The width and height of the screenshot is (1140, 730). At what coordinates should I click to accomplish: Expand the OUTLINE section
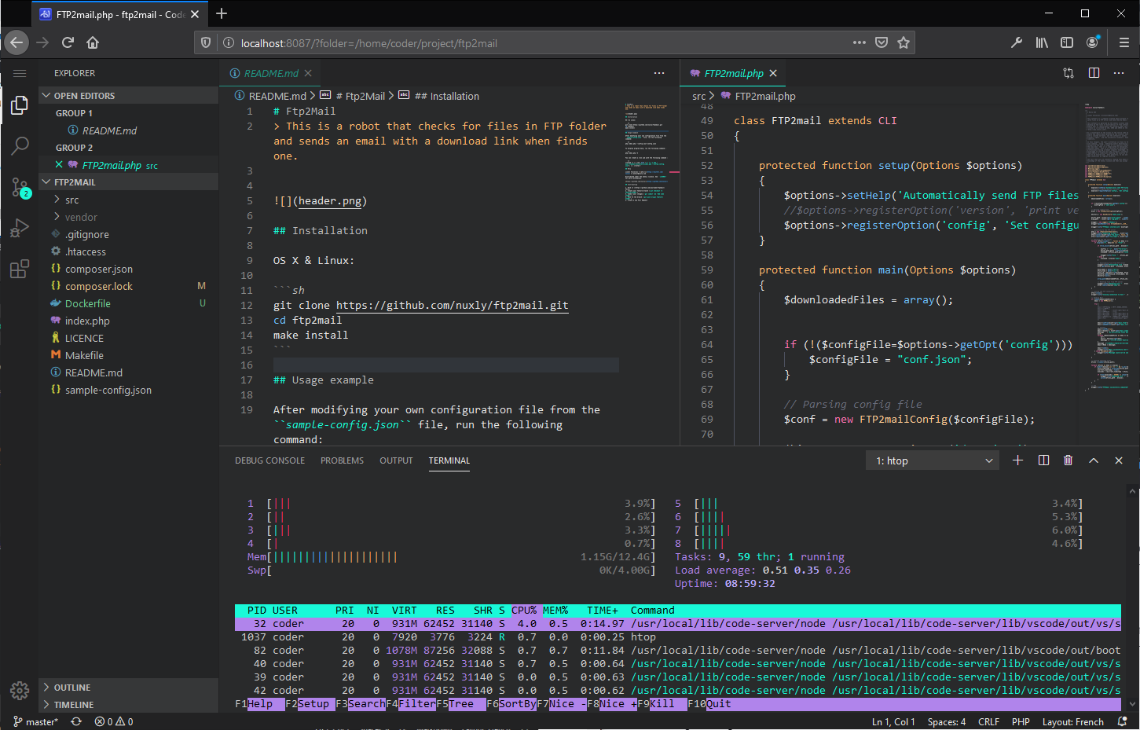[x=128, y=688]
